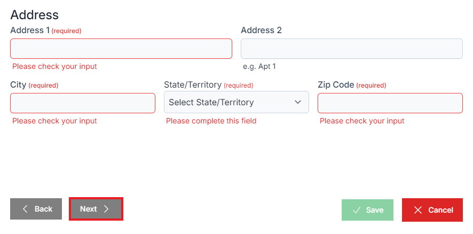The width and height of the screenshot is (473, 234).
Task: Click the Zip Code input field
Action: tap(390, 103)
